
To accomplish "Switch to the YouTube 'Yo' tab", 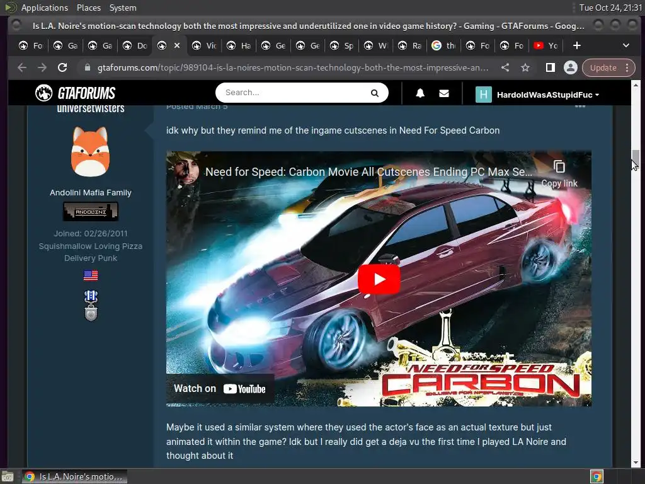I will [x=546, y=45].
